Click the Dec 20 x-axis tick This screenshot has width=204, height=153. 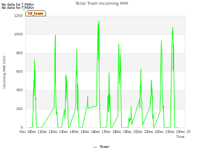pyautogui.click(x=132, y=132)
